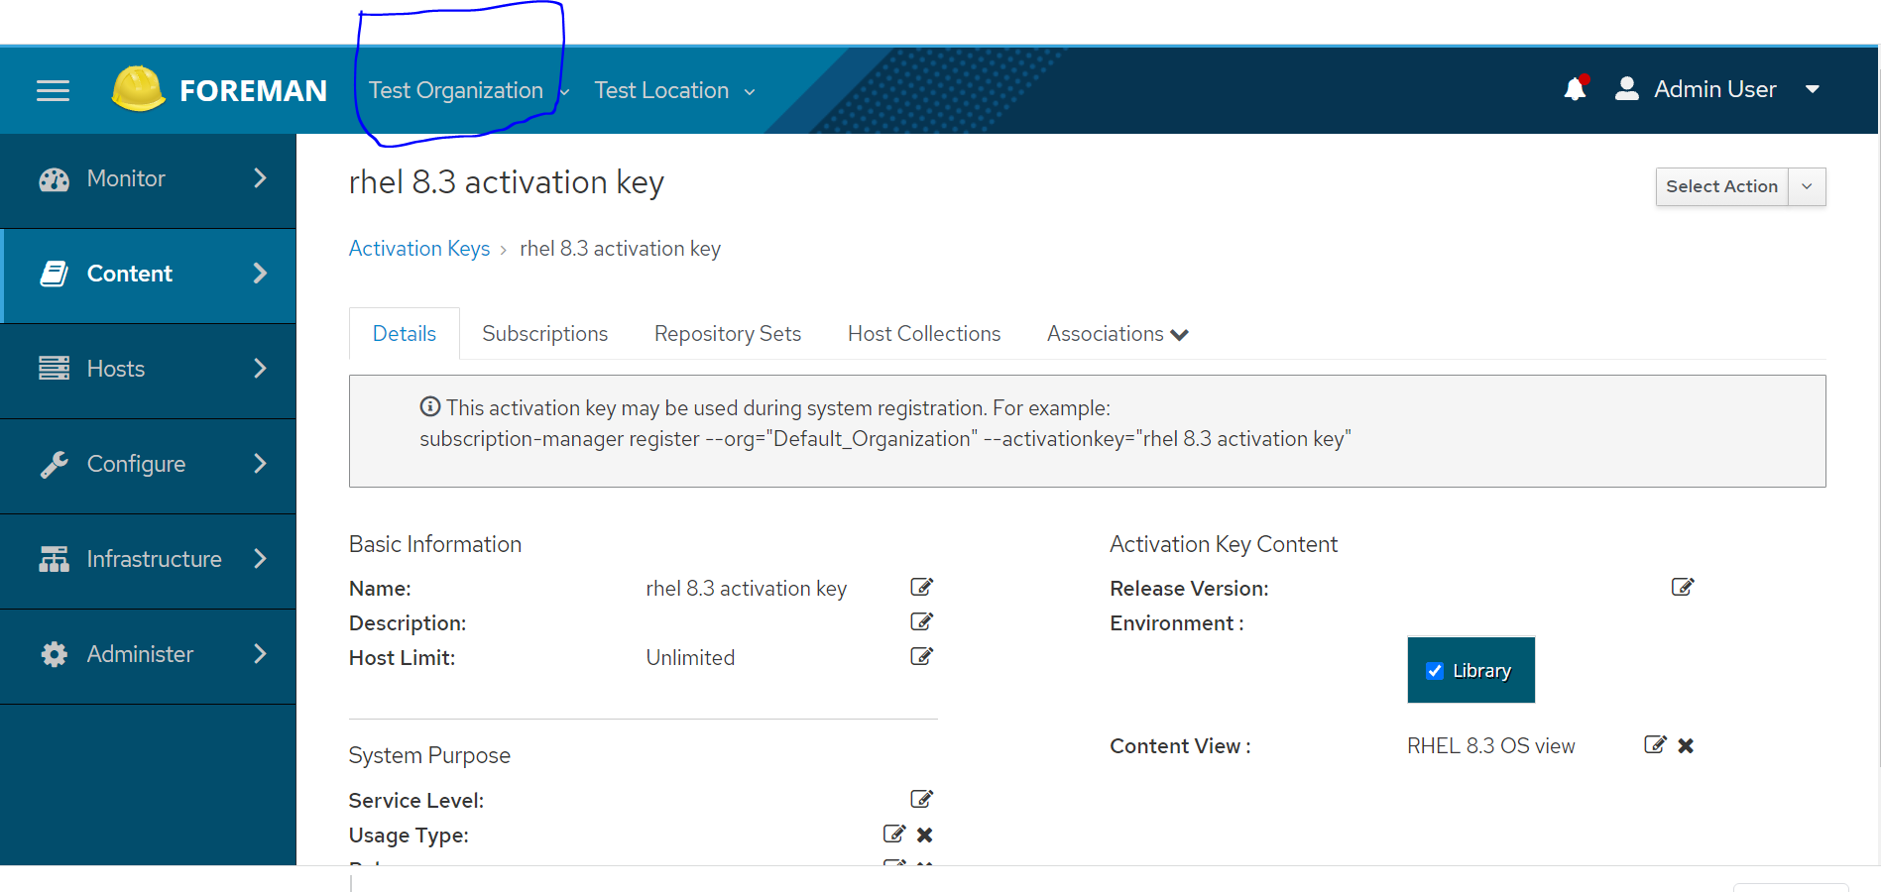Click the Unlimited host limit value
Screen dimensions: 1881x892
(690, 658)
